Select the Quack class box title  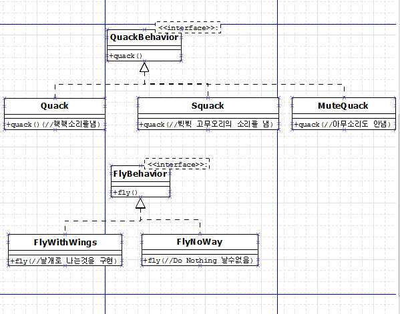54,106
